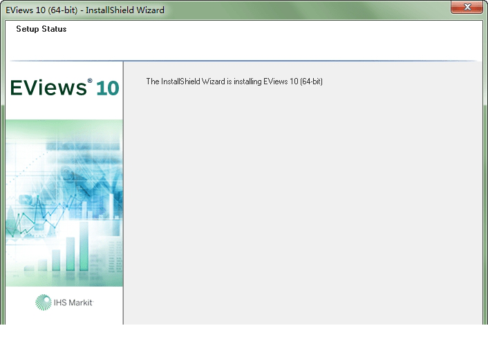The height and width of the screenshot is (337, 488).
Task: Click the 'Setup Status' heading text
Action: (x=41, y=29)
